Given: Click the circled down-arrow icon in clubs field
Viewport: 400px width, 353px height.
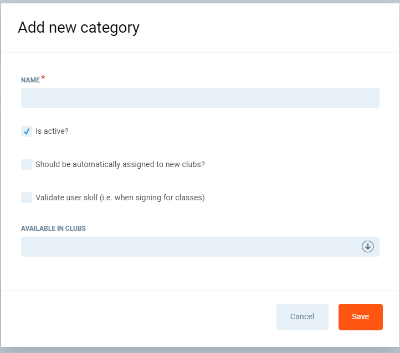Looking at the screenshot, I should click(x=368, y=247).
